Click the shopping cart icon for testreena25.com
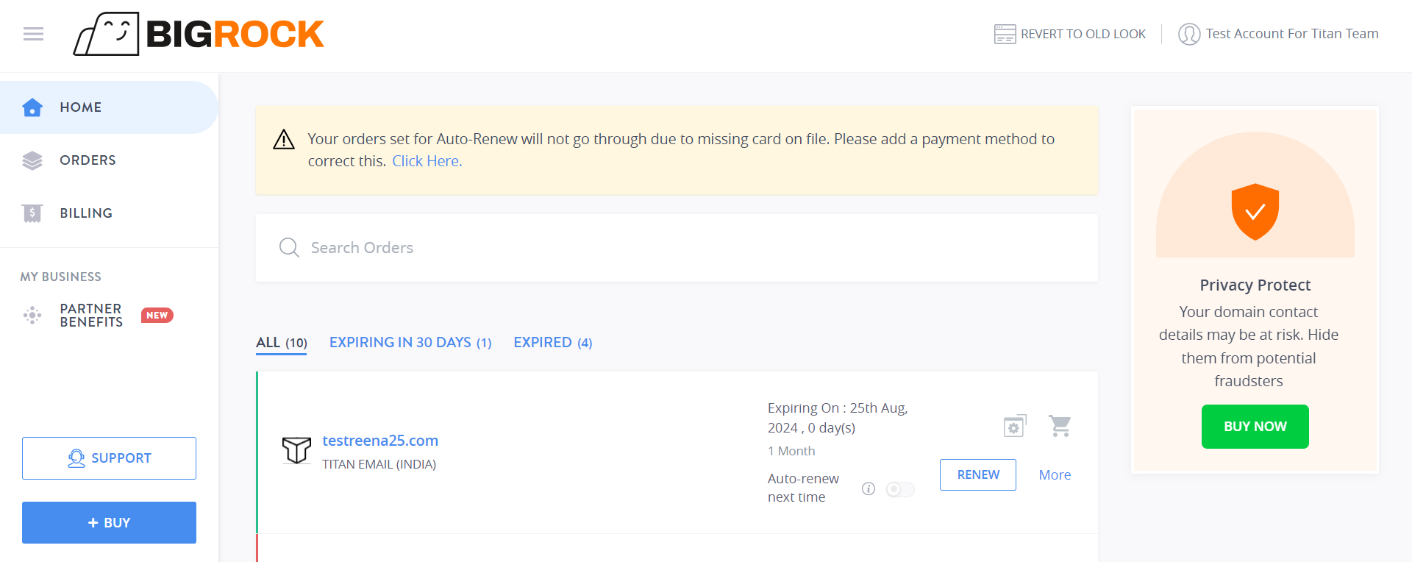This screenshot has height=562, width=1412. (1060, 426)
